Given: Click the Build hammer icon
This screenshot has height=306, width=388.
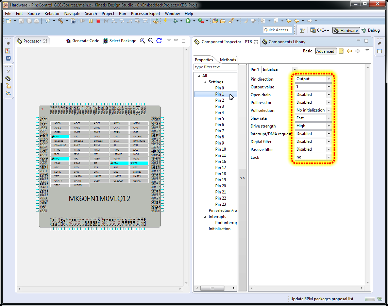Looking at the screenshot, I should (x=61, y=21).
